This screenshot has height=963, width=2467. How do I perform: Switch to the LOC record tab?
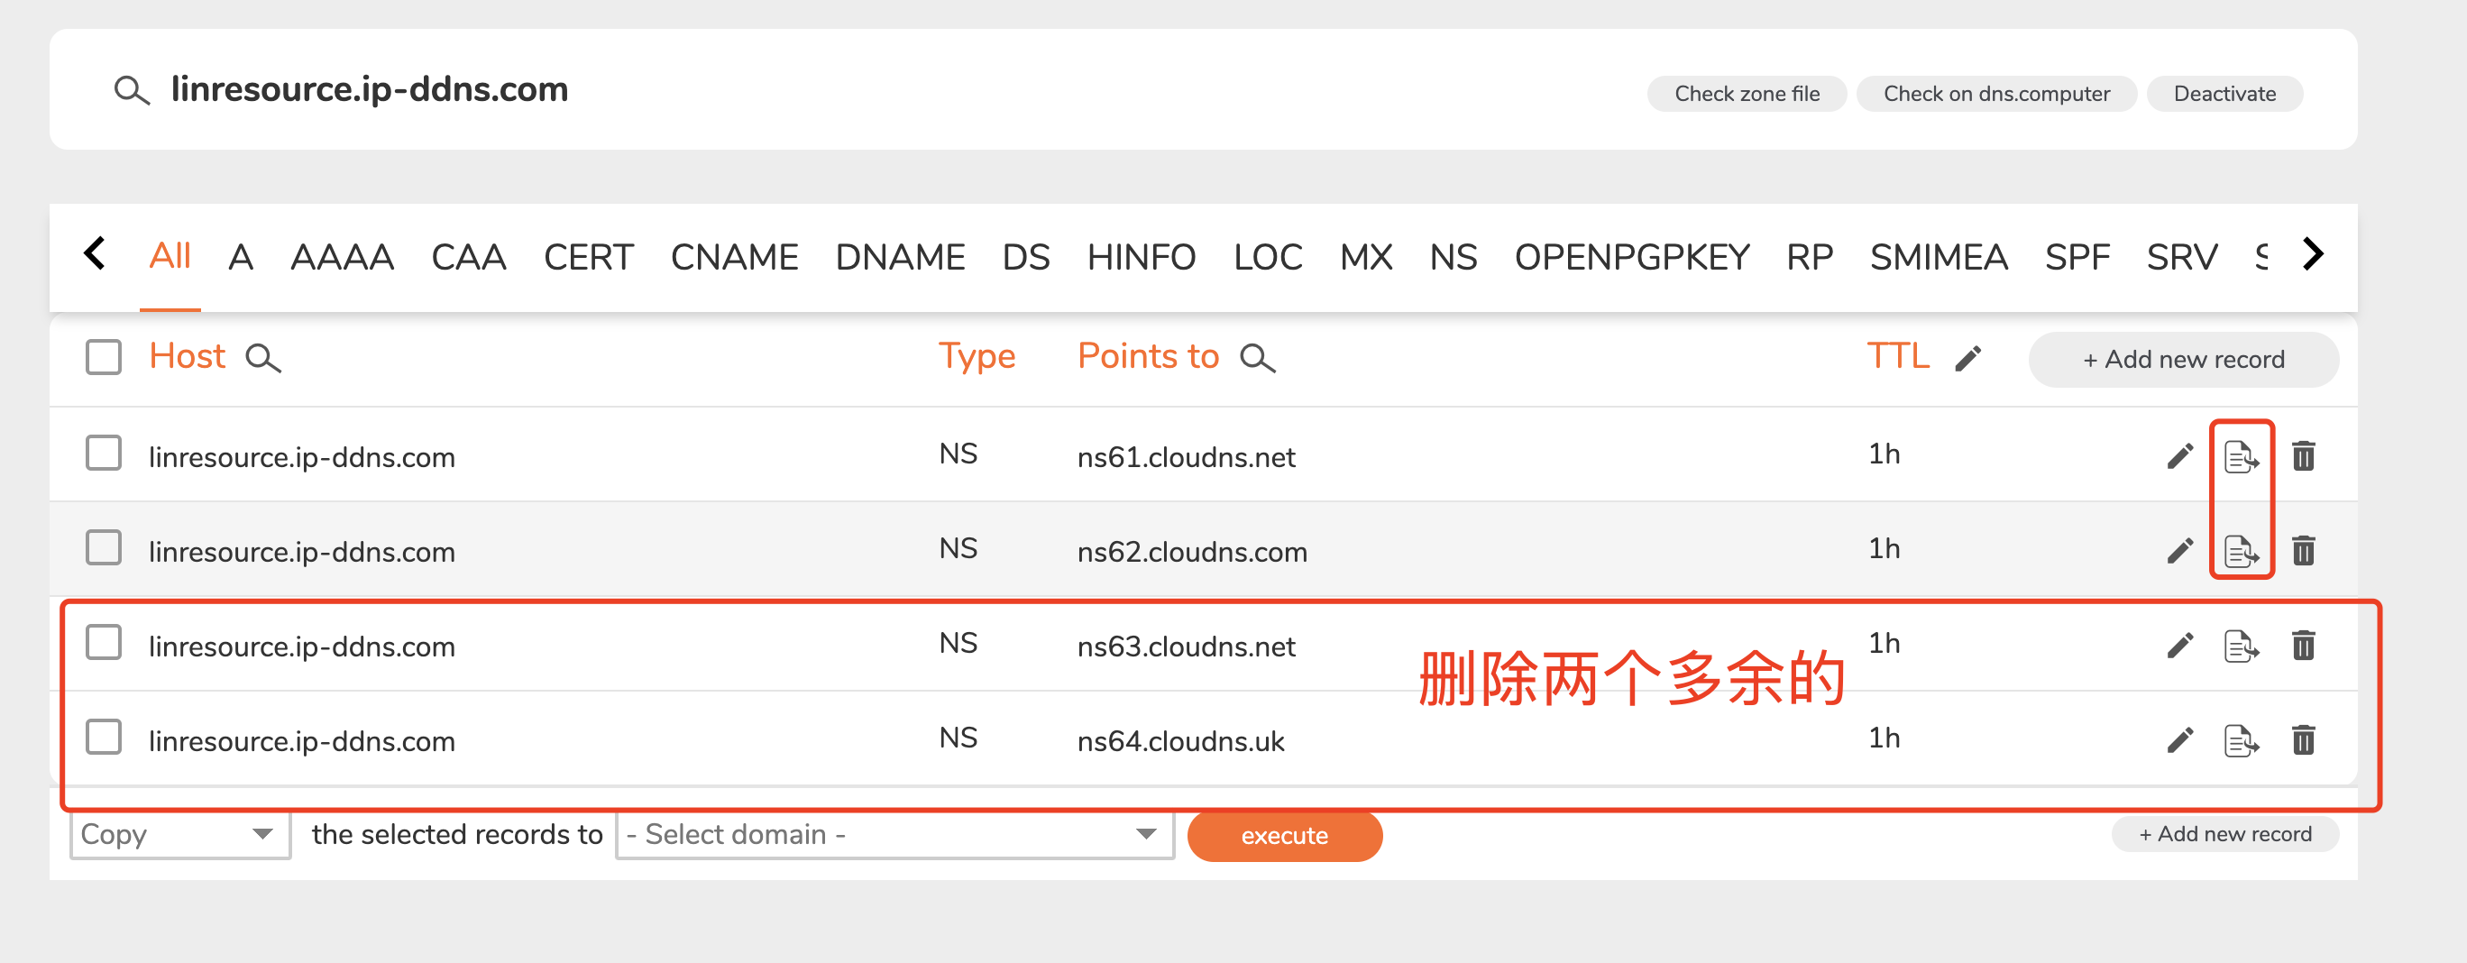(x=1268, y=257)
